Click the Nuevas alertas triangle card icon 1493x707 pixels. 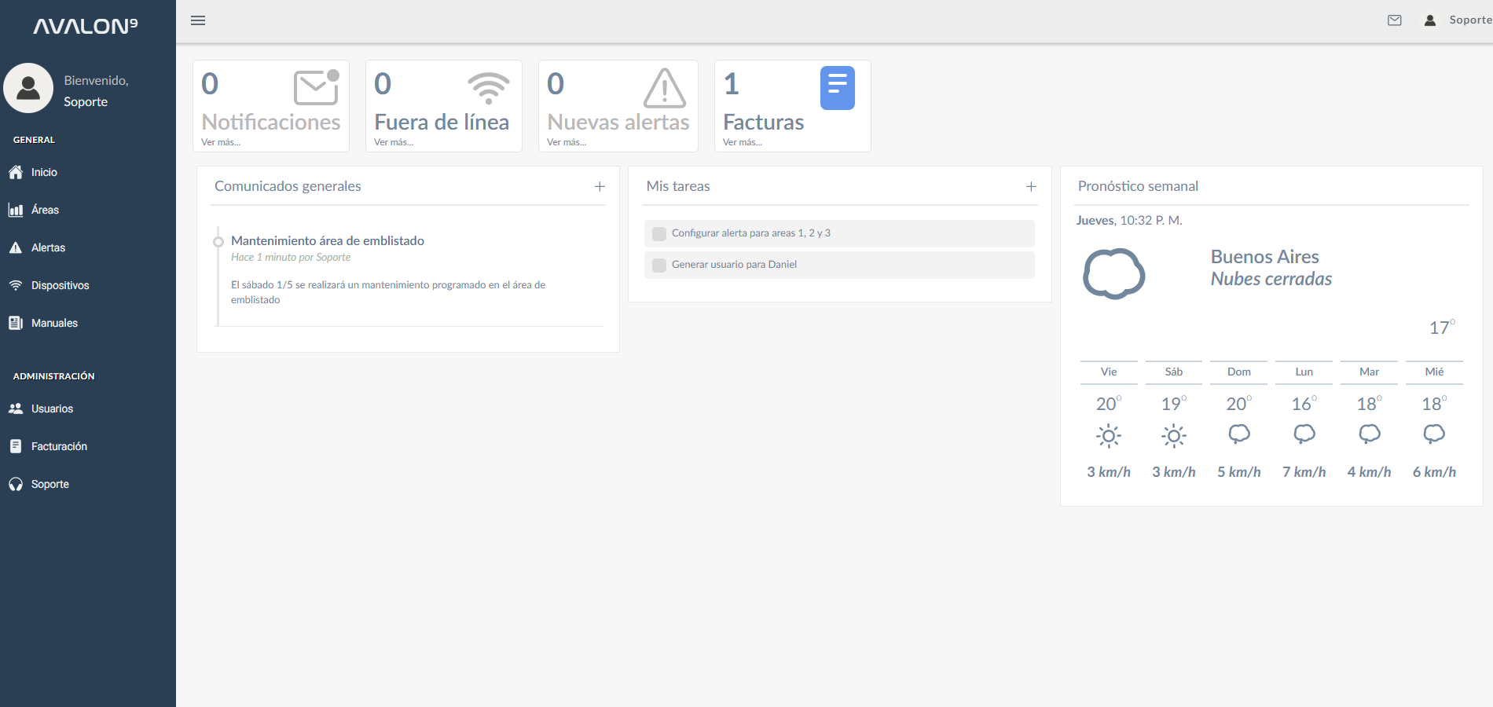coord(665,87)
